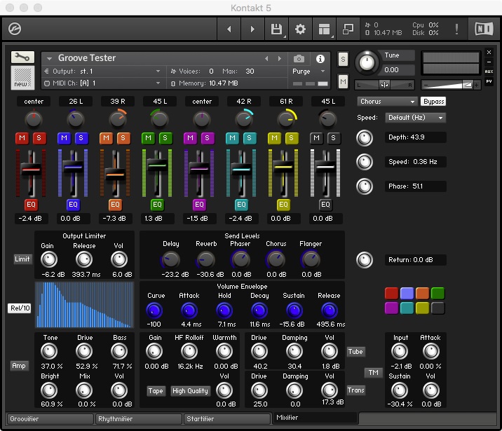Click the Kontakt logo icon top left

[x=15, y=29]
